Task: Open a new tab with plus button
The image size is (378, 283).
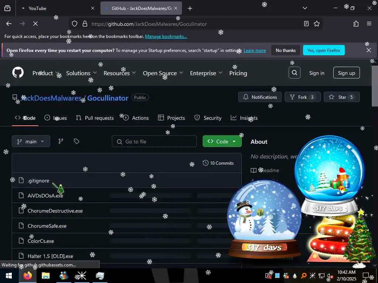Action: click(190, 8)
